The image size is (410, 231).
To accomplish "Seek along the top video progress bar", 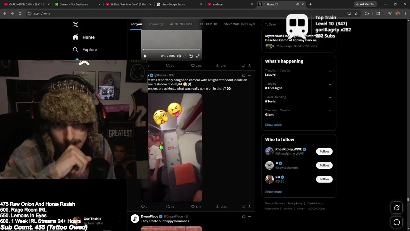I will pos(171,50).
